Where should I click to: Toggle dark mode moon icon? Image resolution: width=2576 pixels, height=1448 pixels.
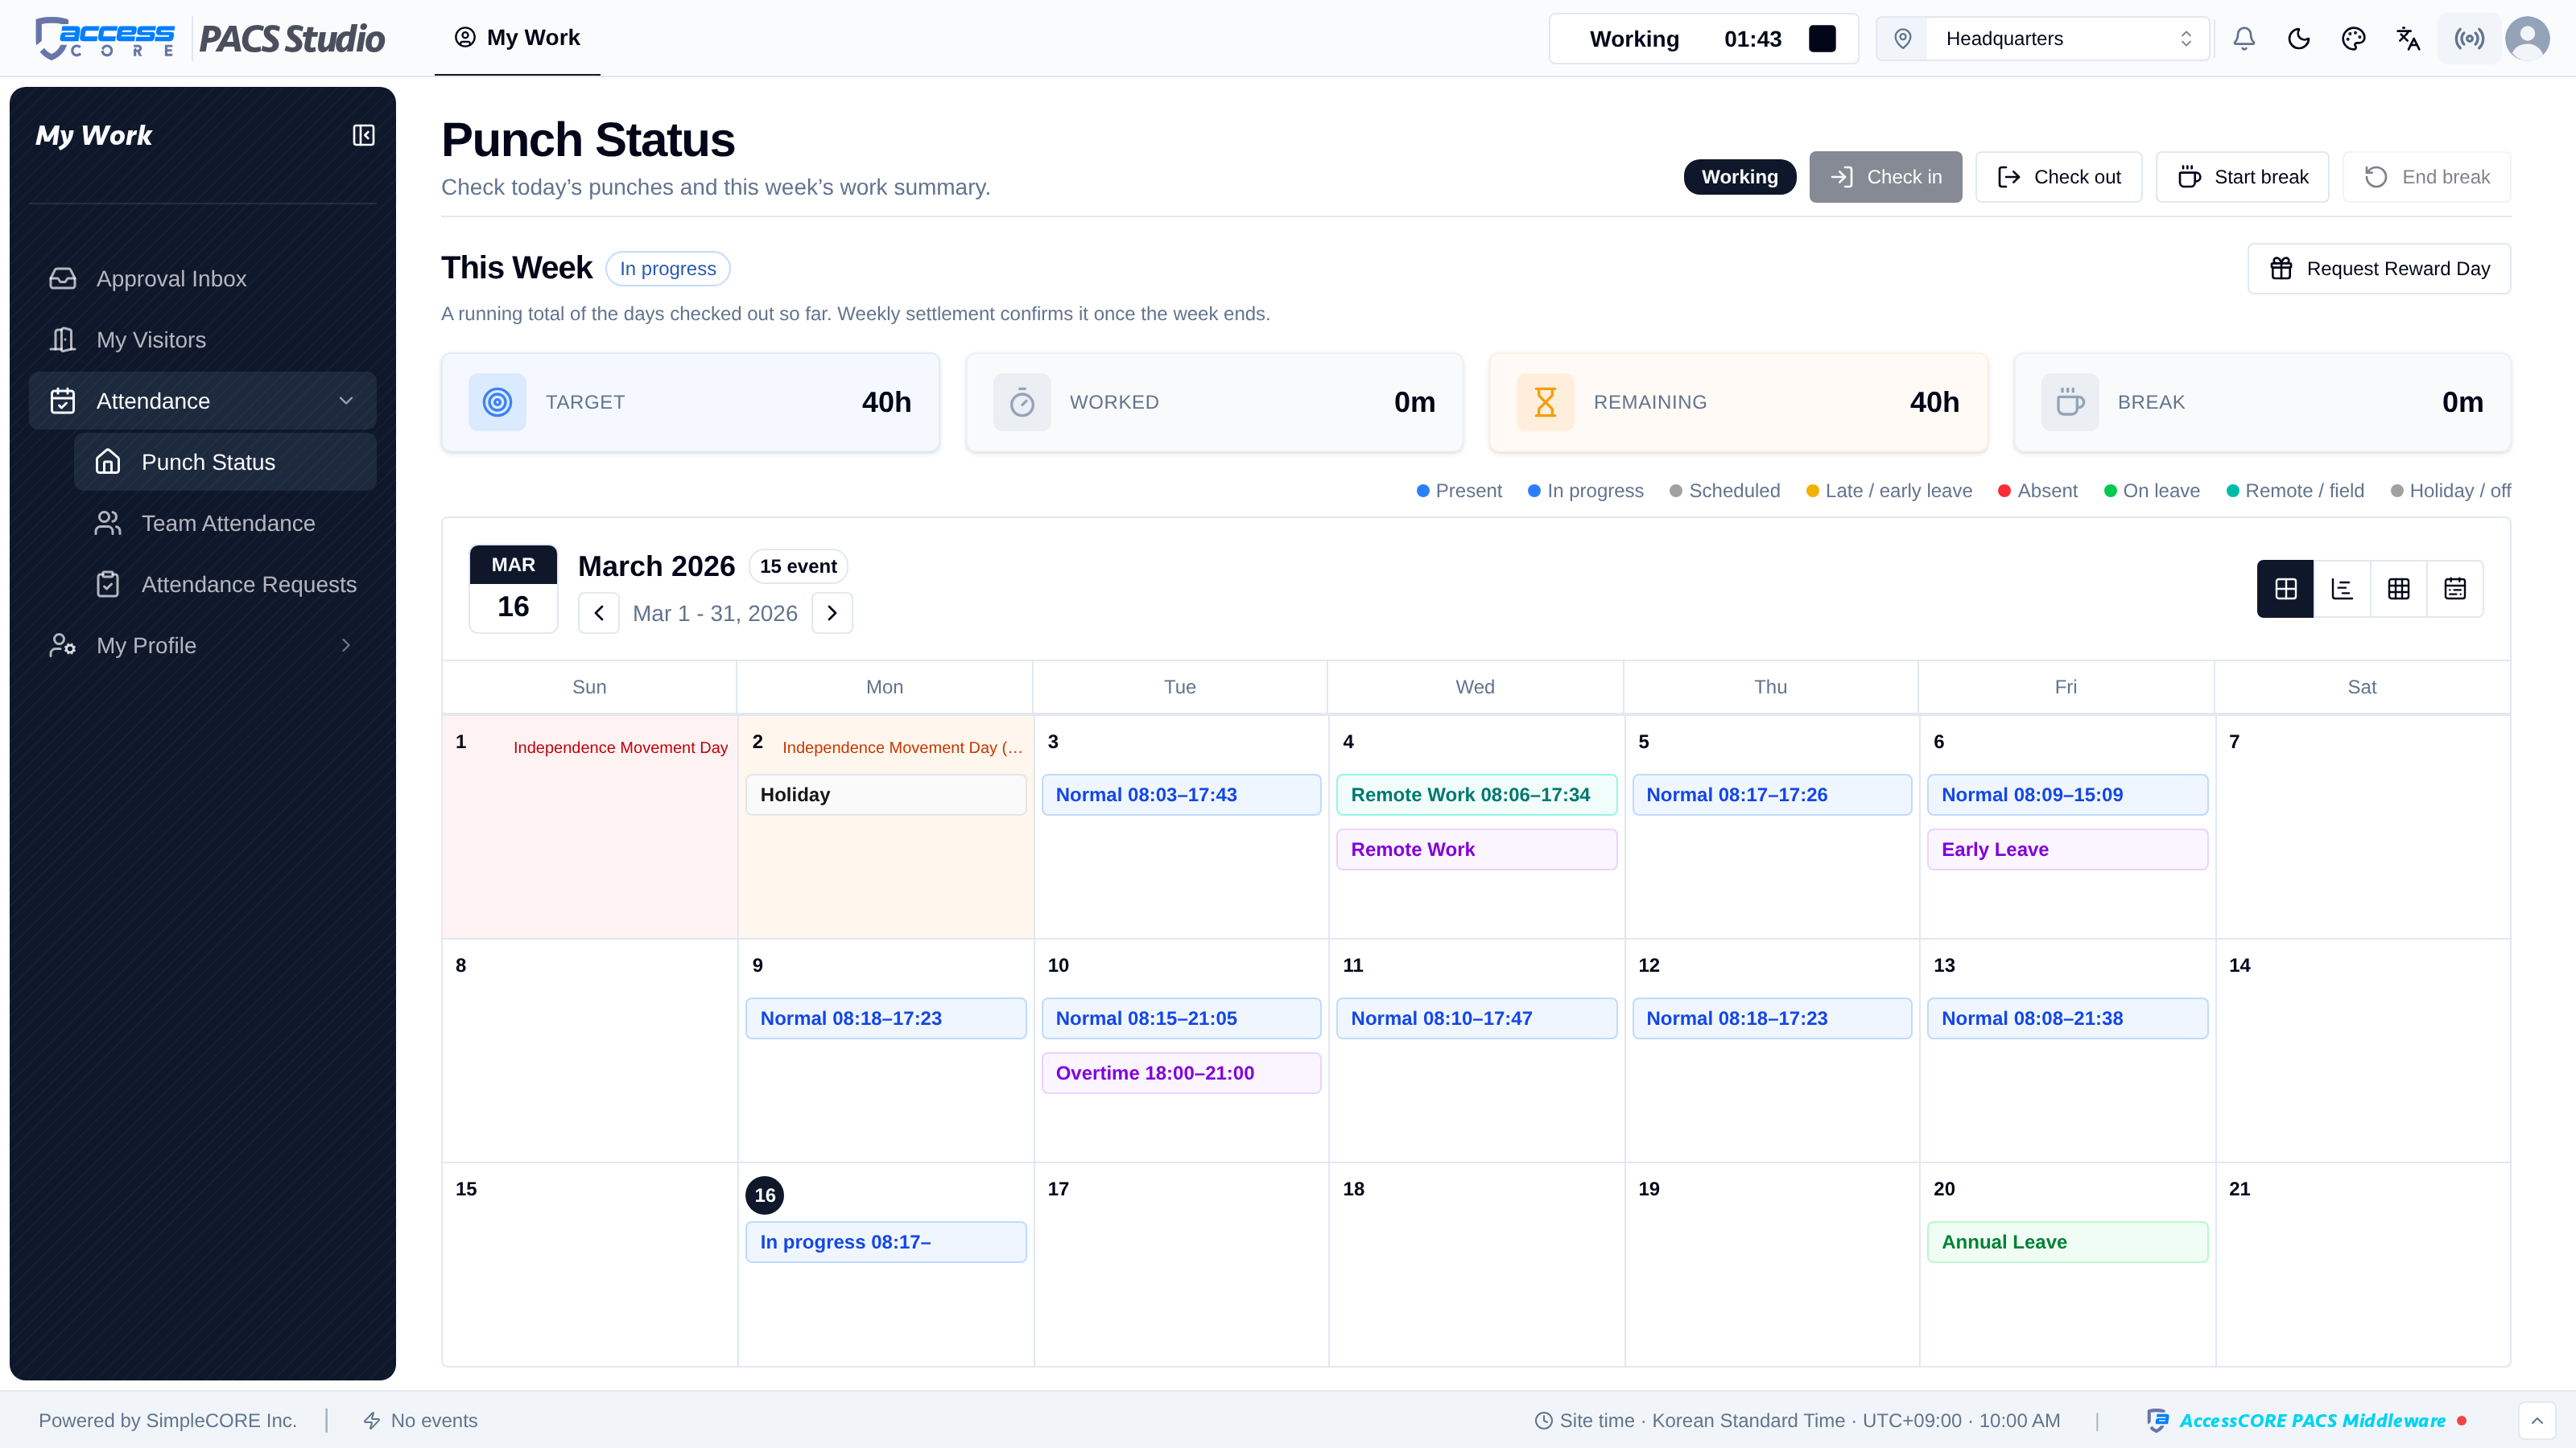tap(2299, 39)
